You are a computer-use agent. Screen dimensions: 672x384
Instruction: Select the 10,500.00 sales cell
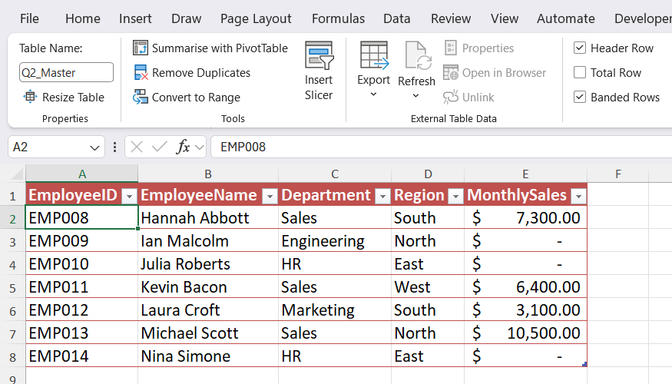click(526, 333)
